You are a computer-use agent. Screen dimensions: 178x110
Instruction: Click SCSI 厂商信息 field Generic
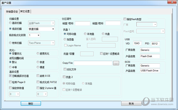(x=150, y=65)
